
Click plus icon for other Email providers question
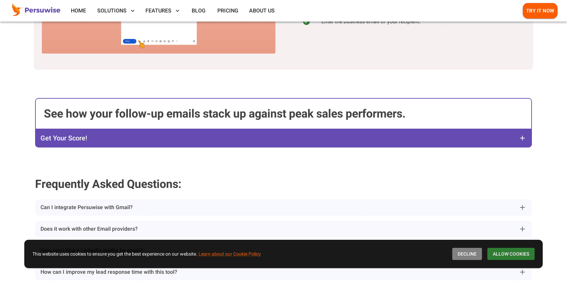pos(522,229)
